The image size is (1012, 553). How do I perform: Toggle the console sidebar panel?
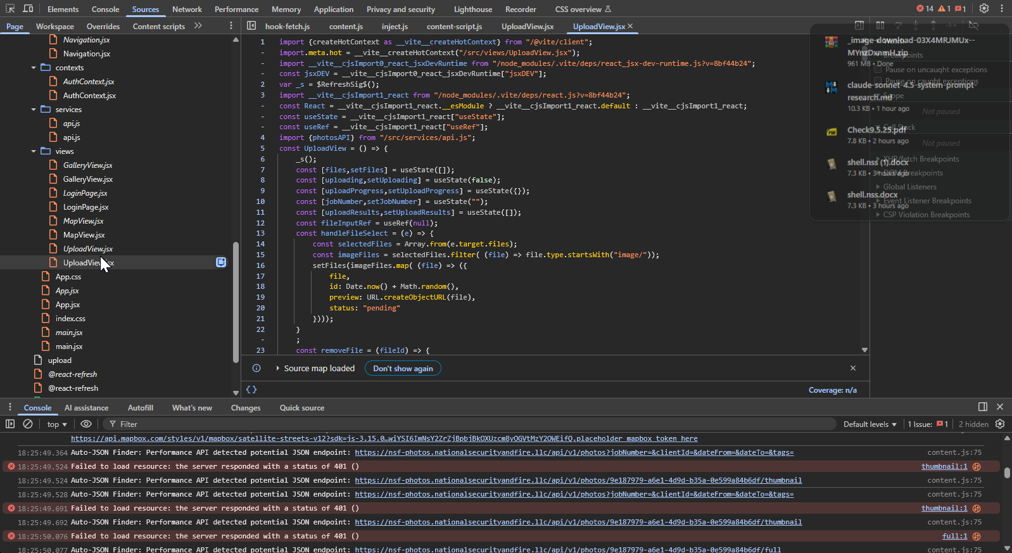[x=10, y=424]
